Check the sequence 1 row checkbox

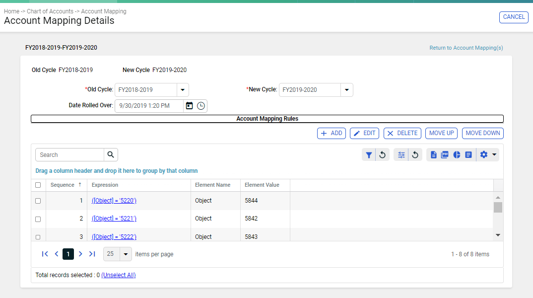(x=38, y=201)
